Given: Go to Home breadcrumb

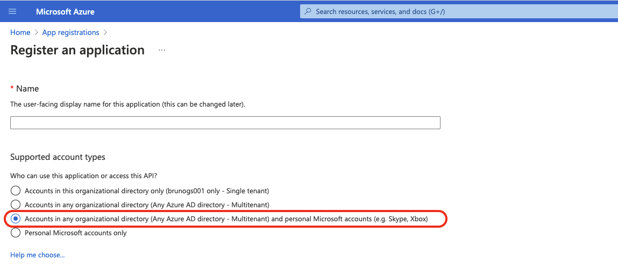Looking at the screenshot, I should pyautogui.click(x=20, y=32).
